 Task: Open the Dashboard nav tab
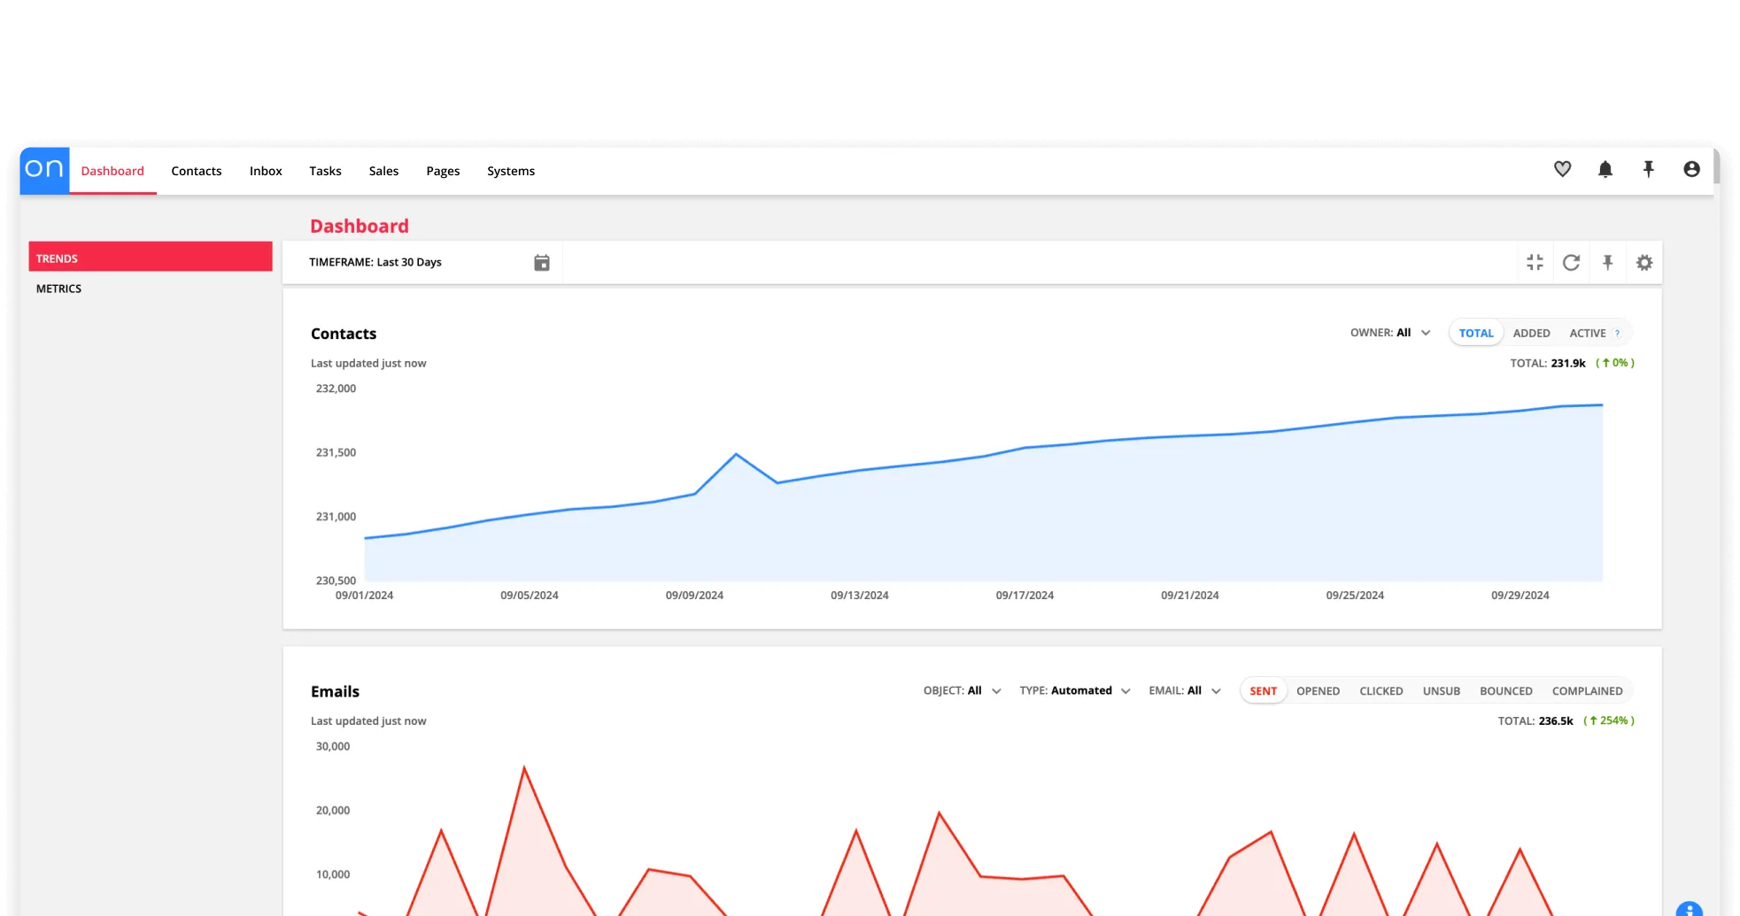[112, 171]
